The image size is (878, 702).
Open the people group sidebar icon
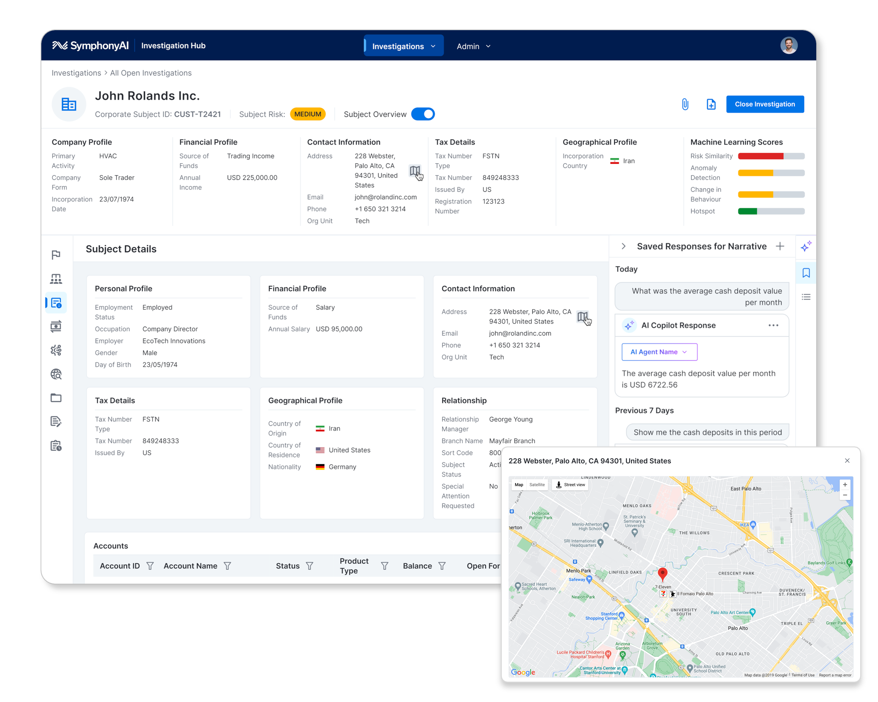tap(56, 279)
